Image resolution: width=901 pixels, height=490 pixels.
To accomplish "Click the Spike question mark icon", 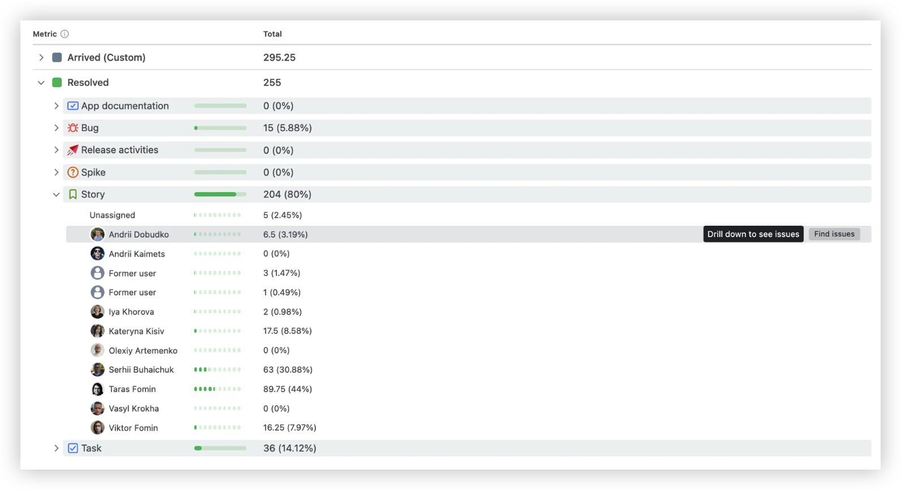I will click(73, 172).
